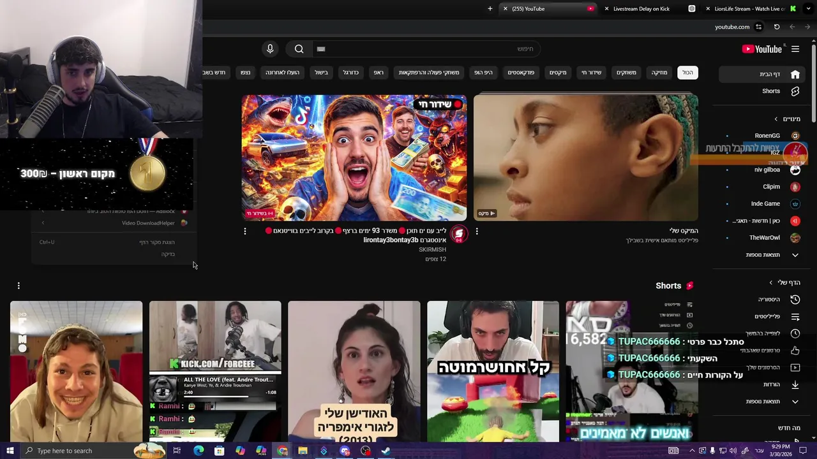Open סרטונים שאהבתי (Liked videos)
The height and width of the screenshot is (459, 817).
point(763,350)
